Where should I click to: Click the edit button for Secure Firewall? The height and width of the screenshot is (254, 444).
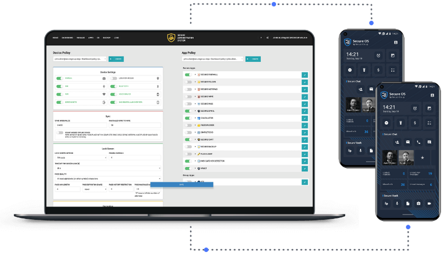[305, 75]
